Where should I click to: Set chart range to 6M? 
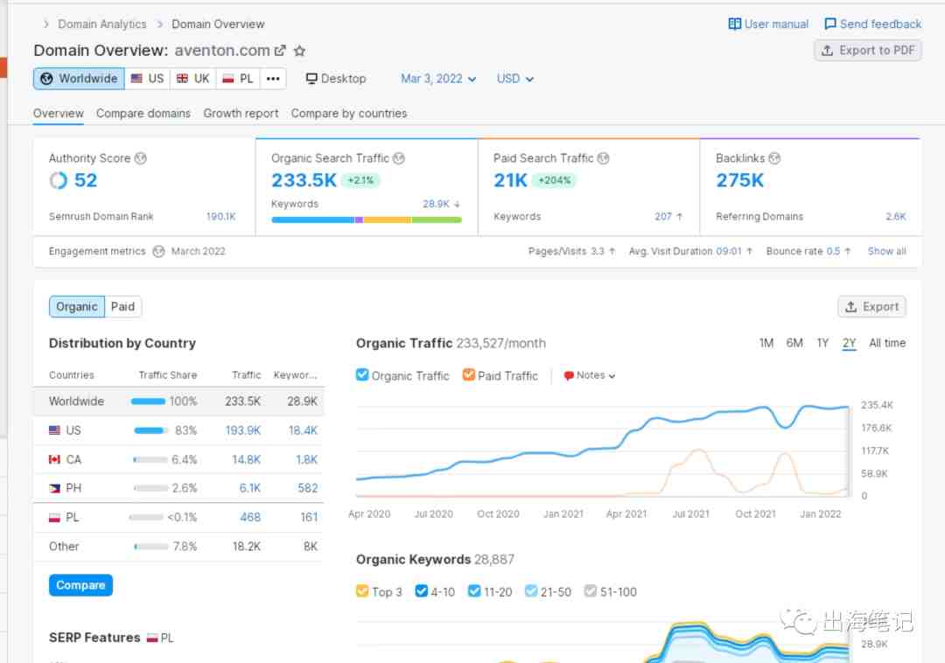[x=794, y=343]
